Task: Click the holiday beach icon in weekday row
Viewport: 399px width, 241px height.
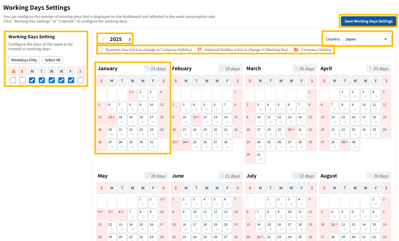Action: [13, 71]
